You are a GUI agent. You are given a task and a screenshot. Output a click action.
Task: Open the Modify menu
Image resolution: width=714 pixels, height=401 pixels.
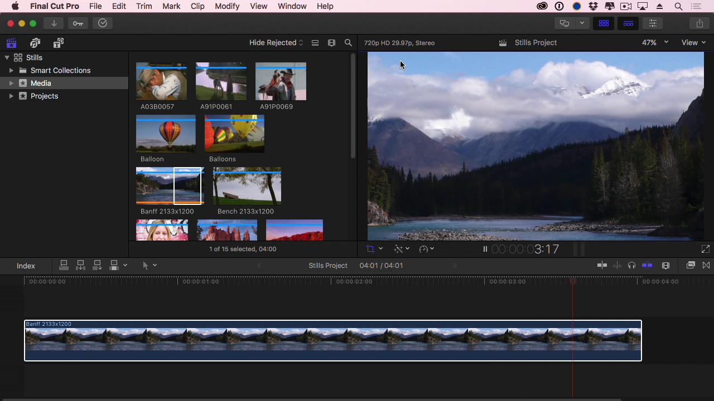227,6
